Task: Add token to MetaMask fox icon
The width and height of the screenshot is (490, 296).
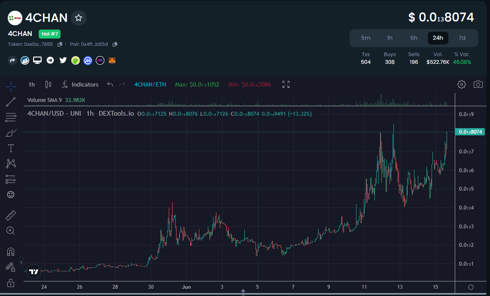Action: (112, 60)
